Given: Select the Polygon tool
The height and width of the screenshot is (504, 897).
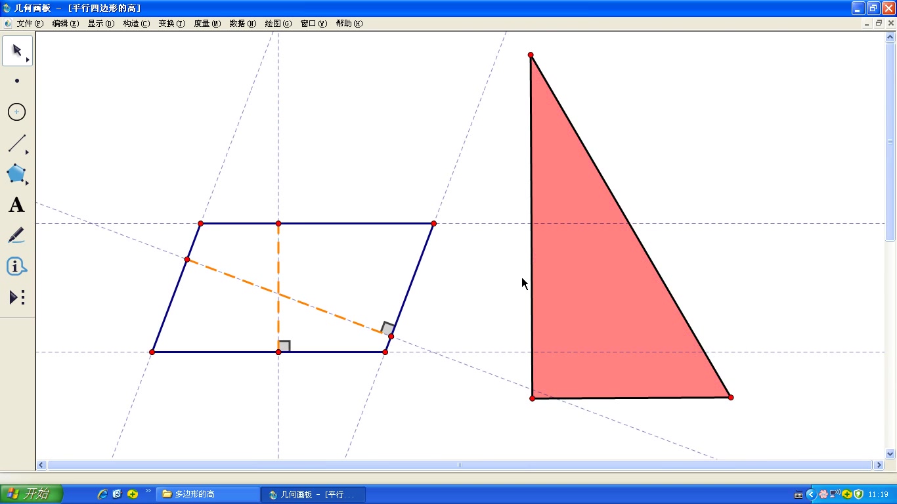Looking at the screenshot, I should point(17,174).
